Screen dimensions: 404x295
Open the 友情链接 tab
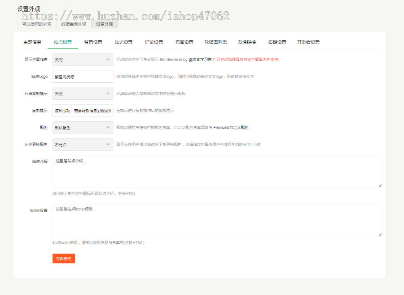point(247,42)
